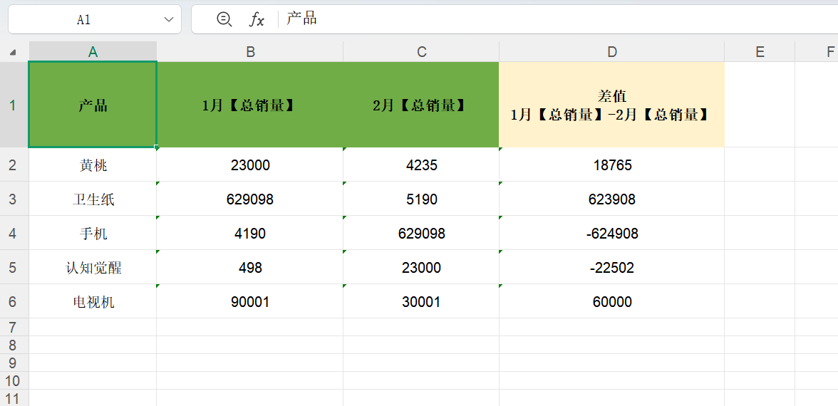Select the cell with value 60000
The height and width of the screenshot is (406, 838).
611,302
